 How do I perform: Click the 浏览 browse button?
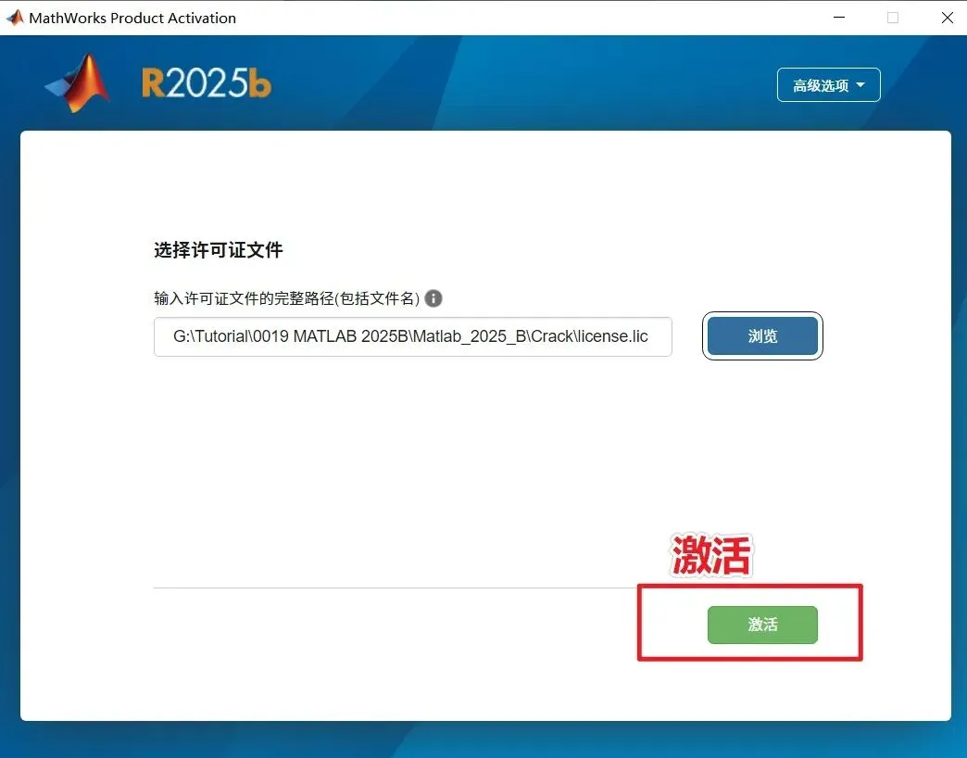tap(762, 336)
